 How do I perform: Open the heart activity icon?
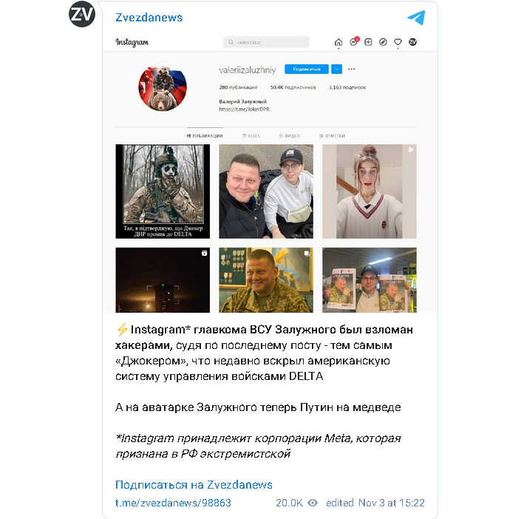398,42
